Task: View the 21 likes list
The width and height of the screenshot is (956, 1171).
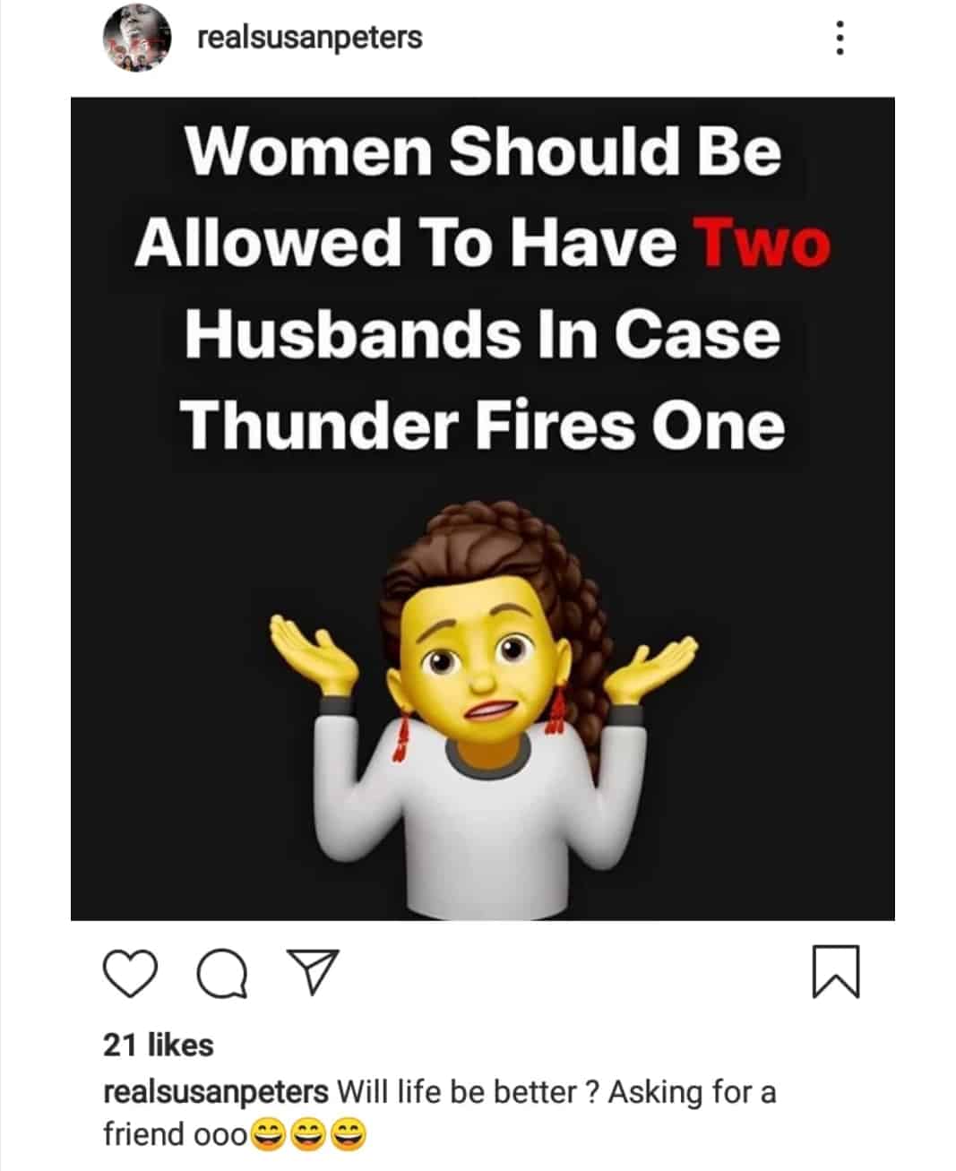Action: tap(159, 1045)
